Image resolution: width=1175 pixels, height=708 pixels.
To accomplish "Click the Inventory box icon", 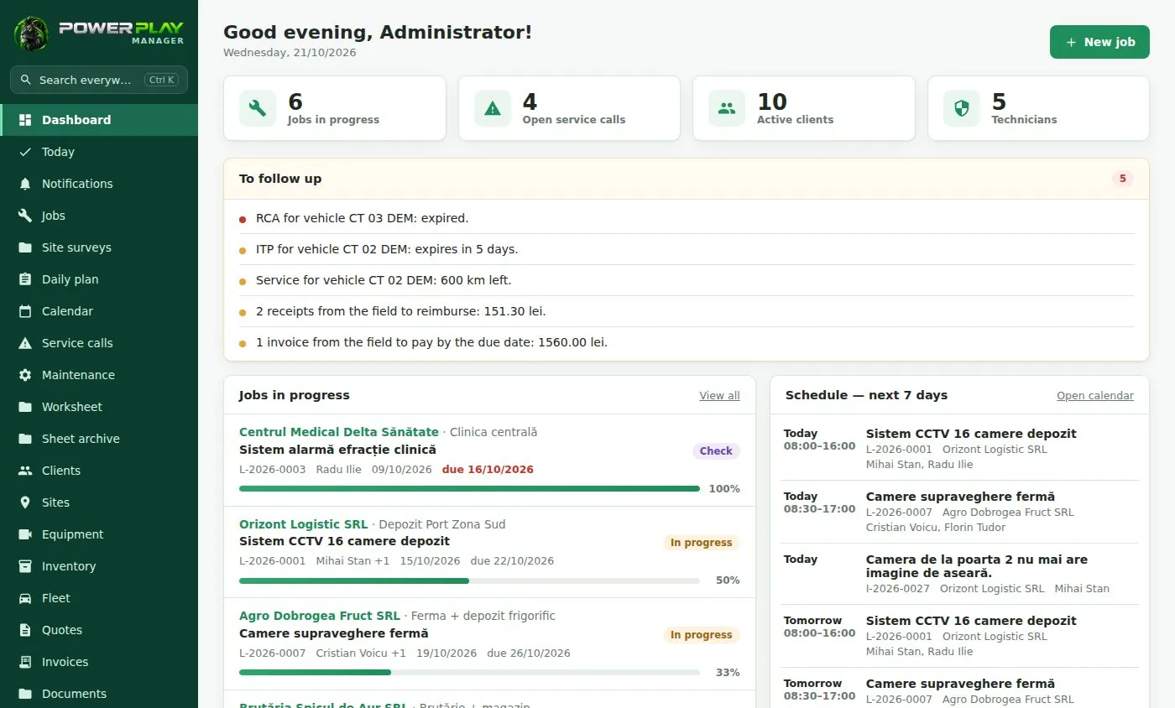I will (25, 566).
